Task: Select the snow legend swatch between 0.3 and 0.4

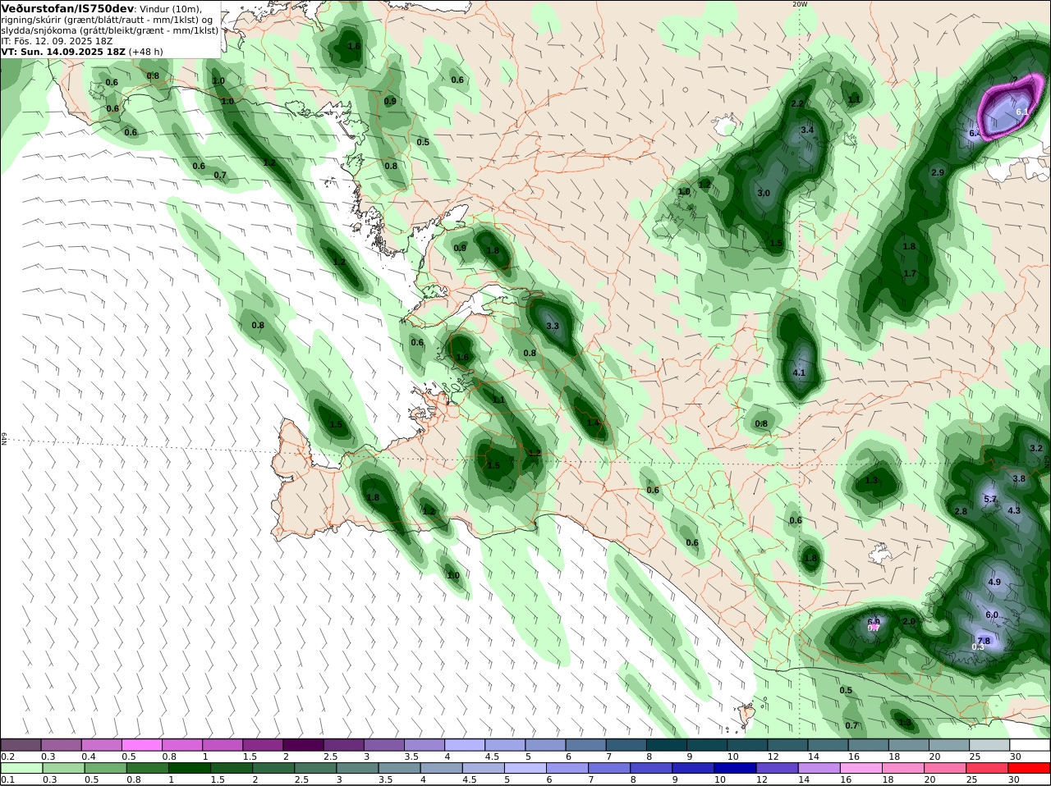Action: [62, 745]
